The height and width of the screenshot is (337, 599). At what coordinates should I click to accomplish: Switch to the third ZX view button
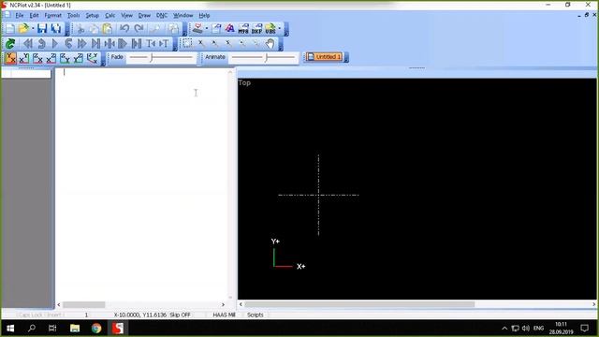pyautogui.click(x=37, y=58)
